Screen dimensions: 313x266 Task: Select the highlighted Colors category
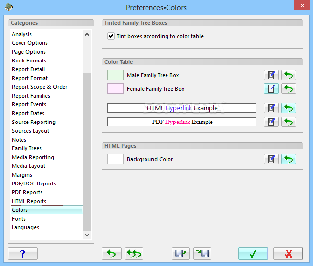(x=47, y=210)
